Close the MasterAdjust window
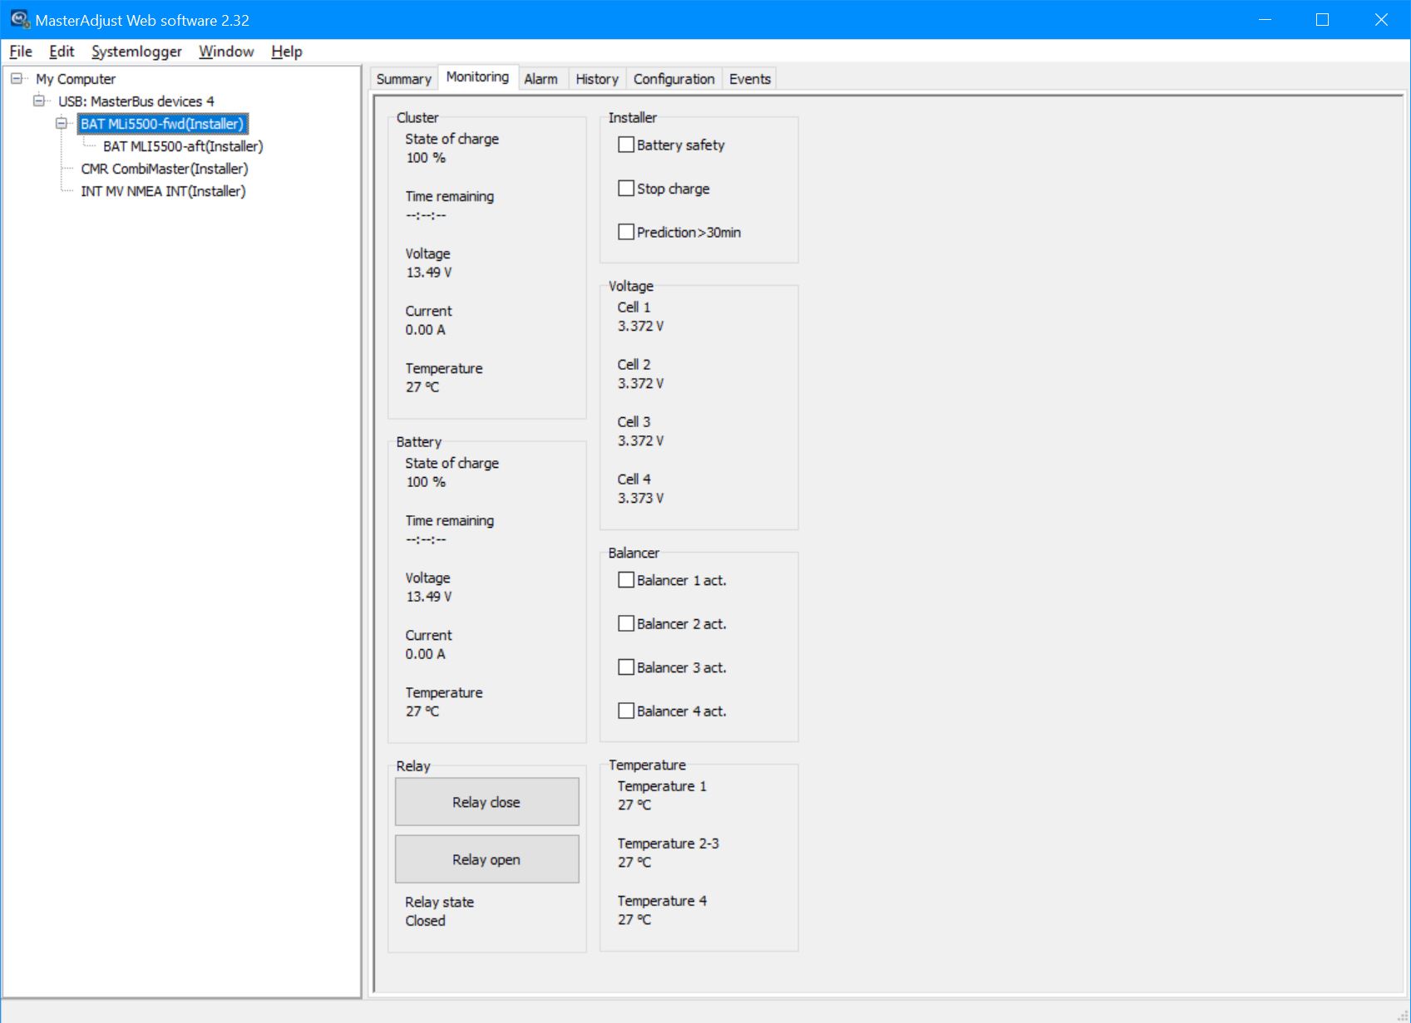 pos(1381,19)
